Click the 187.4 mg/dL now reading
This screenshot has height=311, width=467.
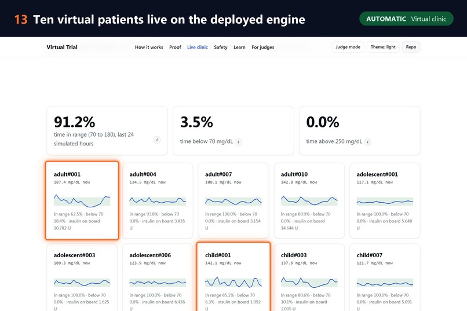(72, 182)
